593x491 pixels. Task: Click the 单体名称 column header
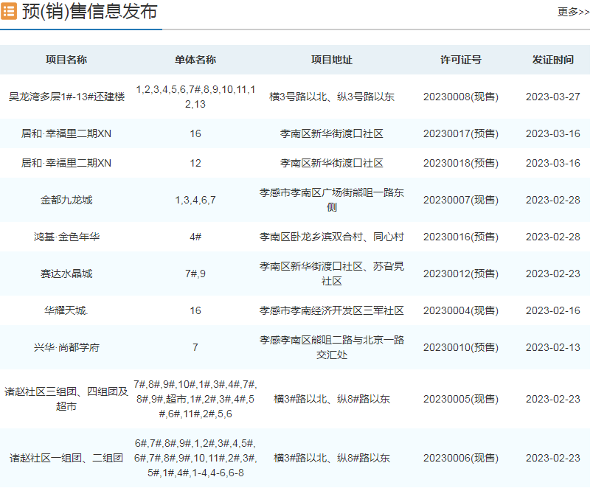(x=195, y=60)
